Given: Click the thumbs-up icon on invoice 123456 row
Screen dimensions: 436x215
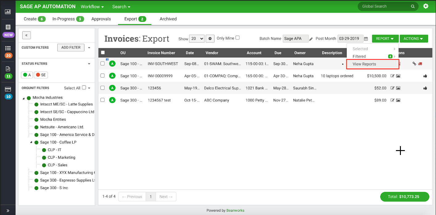Looking at the screenshot, I should point(425,88).
